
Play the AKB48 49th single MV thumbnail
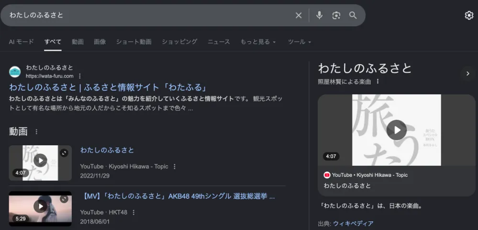pyautogui.click(x=40, y=208)
